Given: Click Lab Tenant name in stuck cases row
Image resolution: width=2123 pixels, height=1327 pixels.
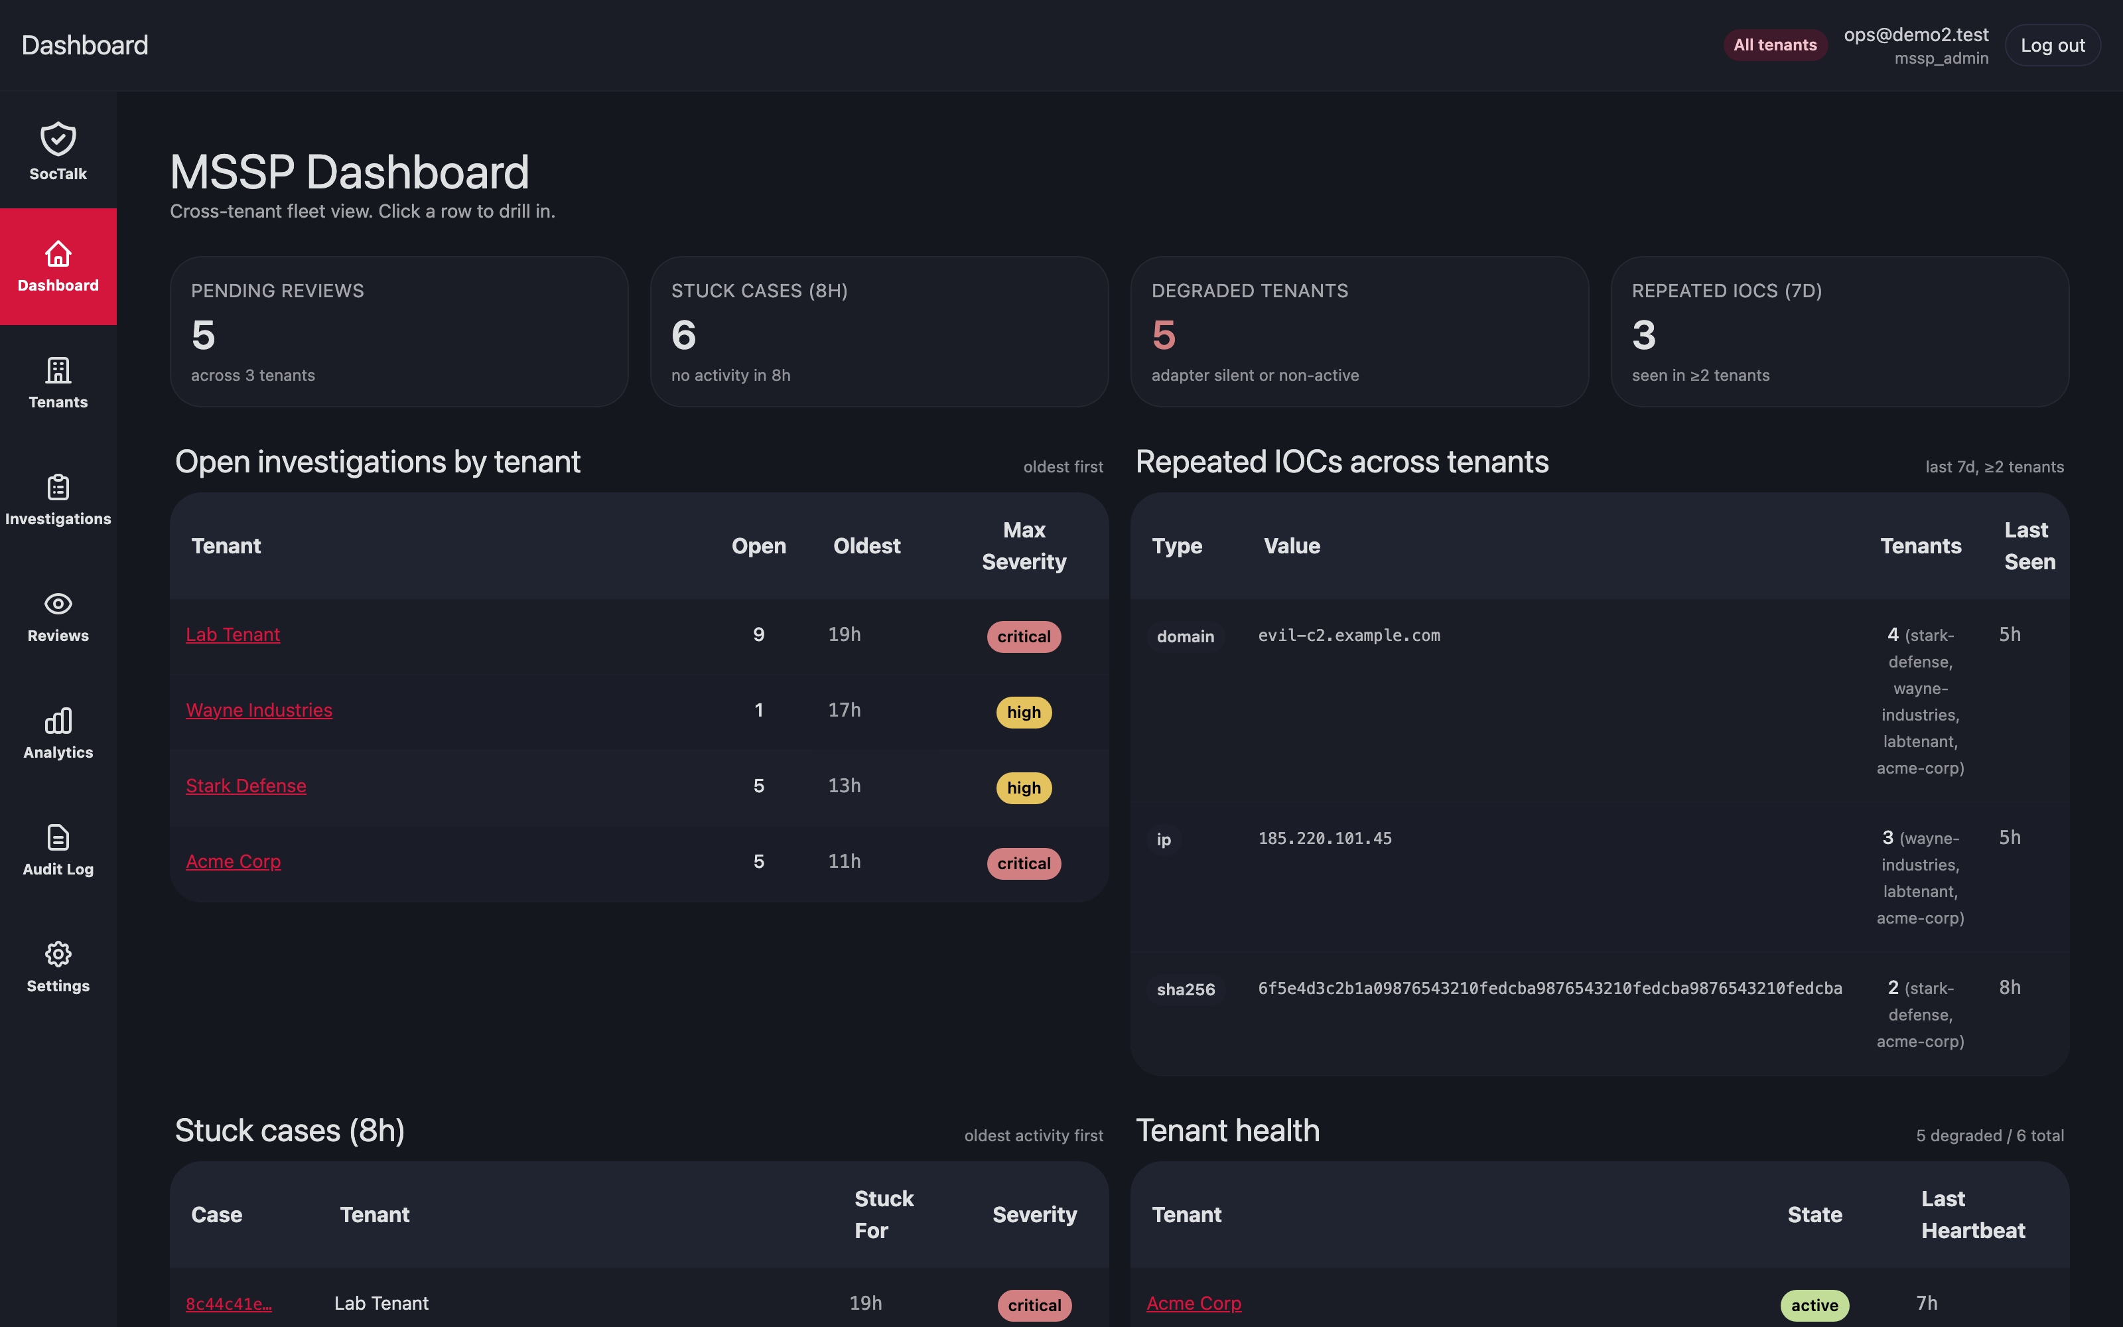Looking at the screenshot, I should (381, 1303).
